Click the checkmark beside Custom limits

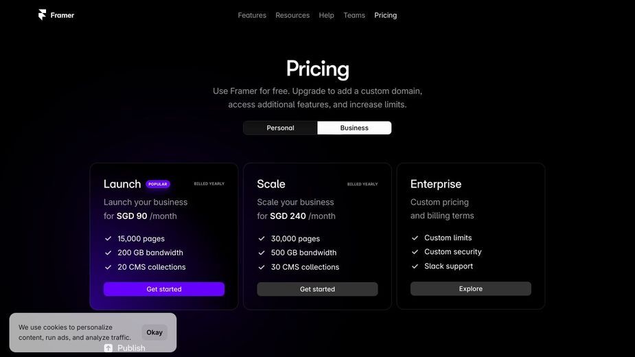point(415,238)
